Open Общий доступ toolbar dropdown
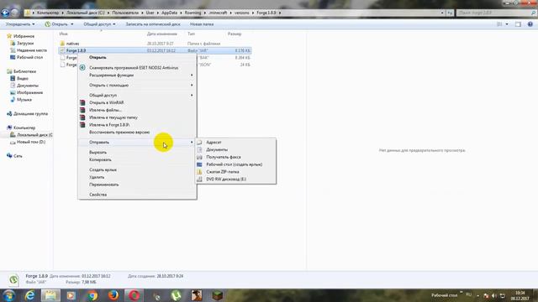 (x=99, y=24)
